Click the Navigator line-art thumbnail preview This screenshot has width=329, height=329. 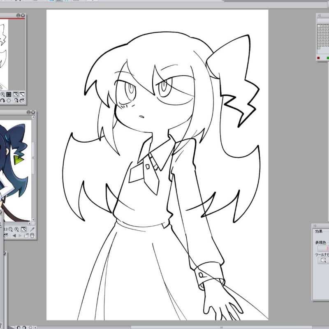coord(4,55)
